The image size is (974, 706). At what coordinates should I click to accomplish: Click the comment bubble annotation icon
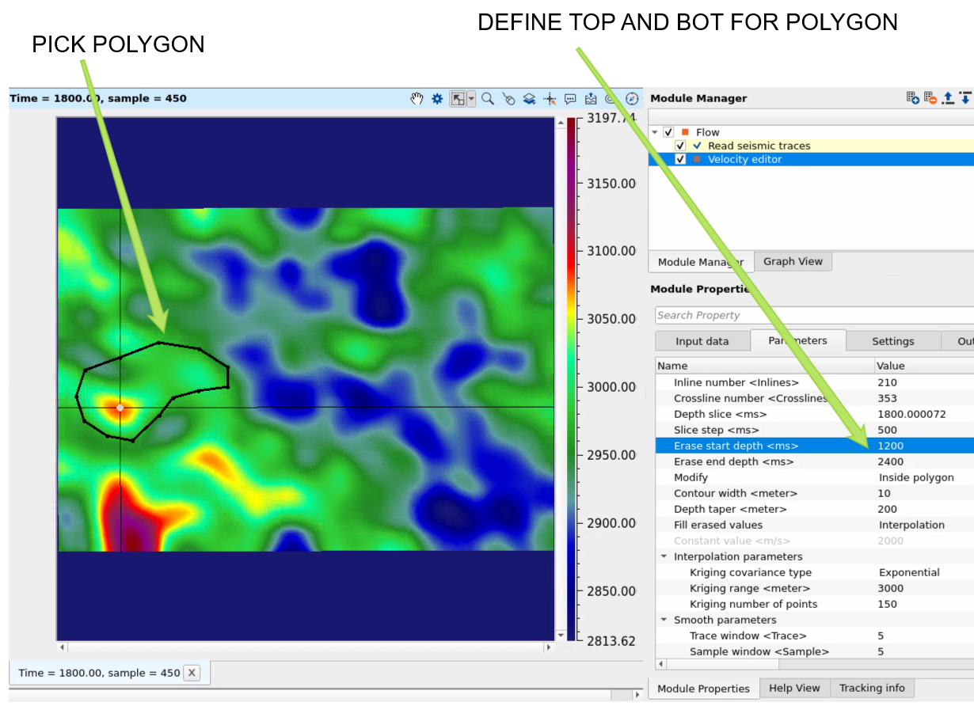(570, 99)
